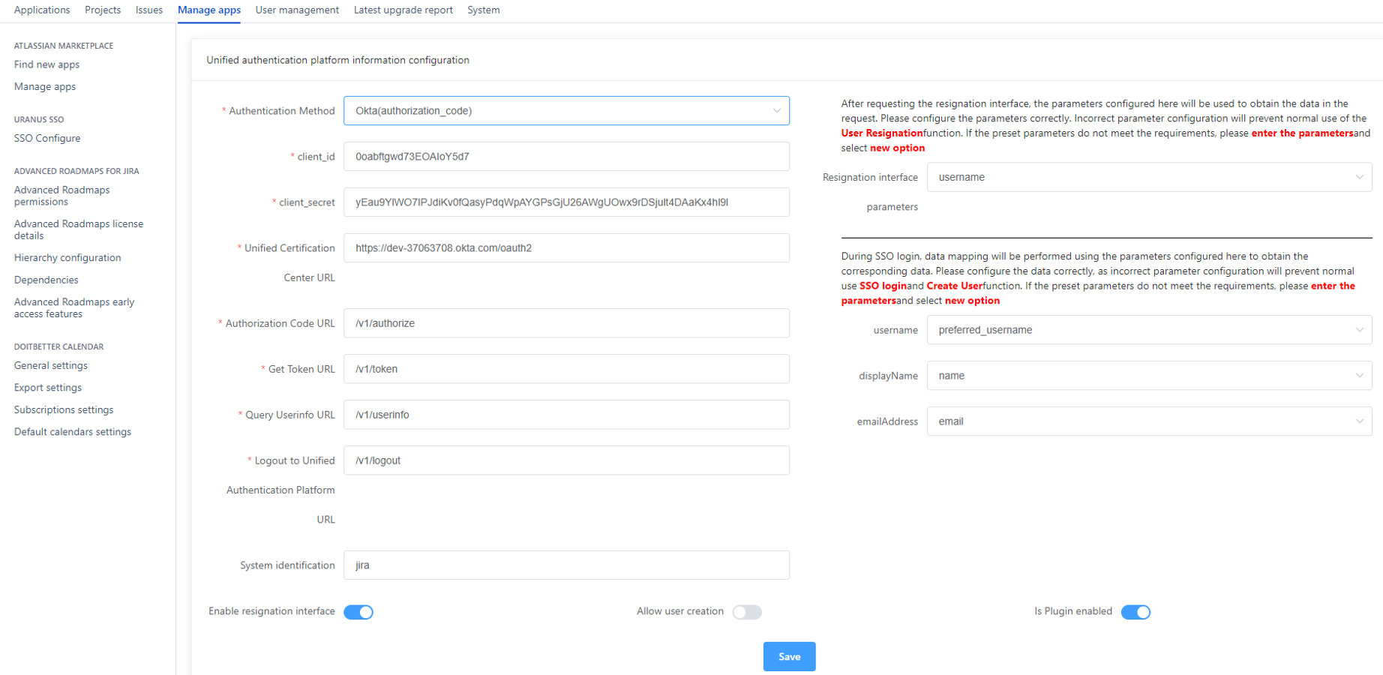The image size is (1383, 675).
Task: Open Find new apps page
Action: pos(46,64)
